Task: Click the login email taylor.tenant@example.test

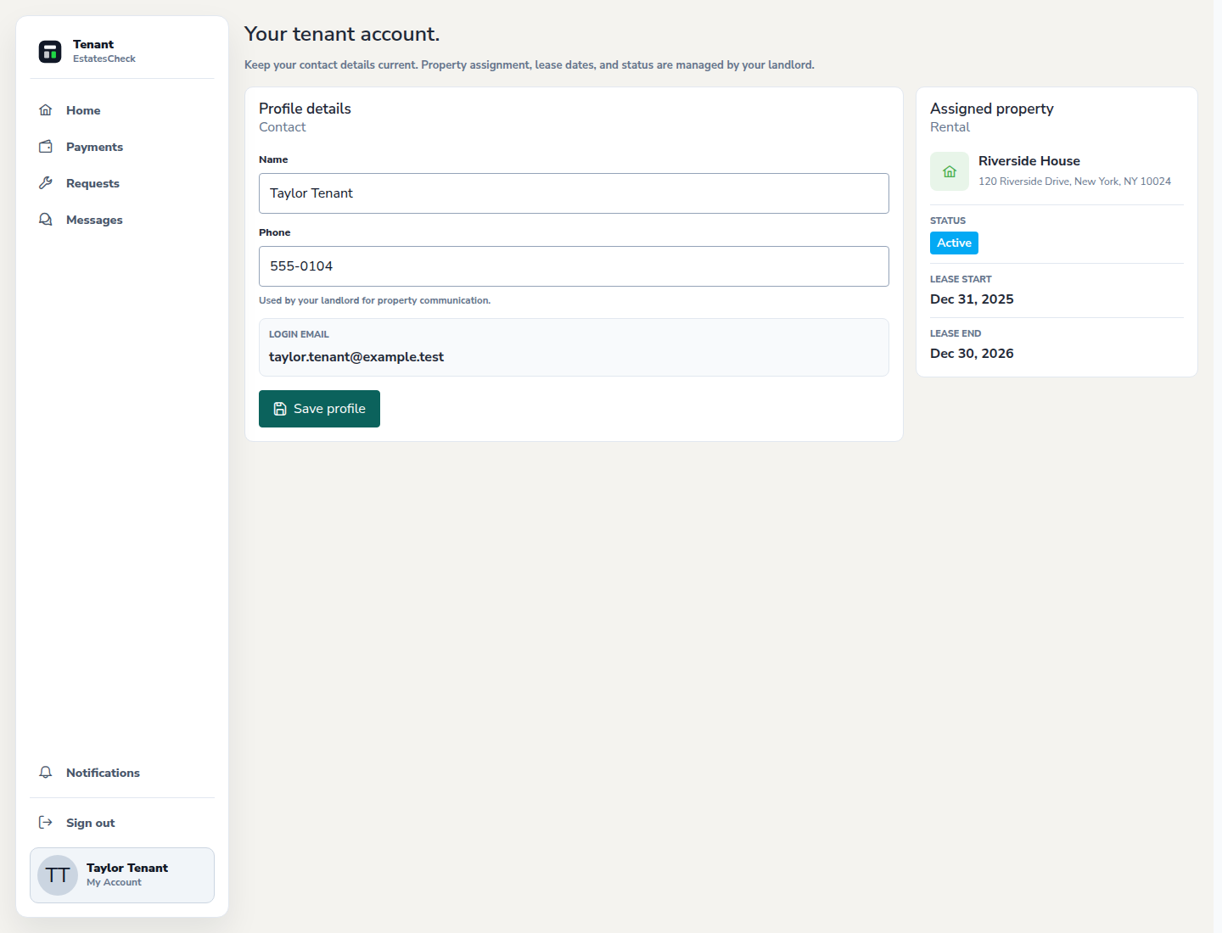Action: click(356, 357)
